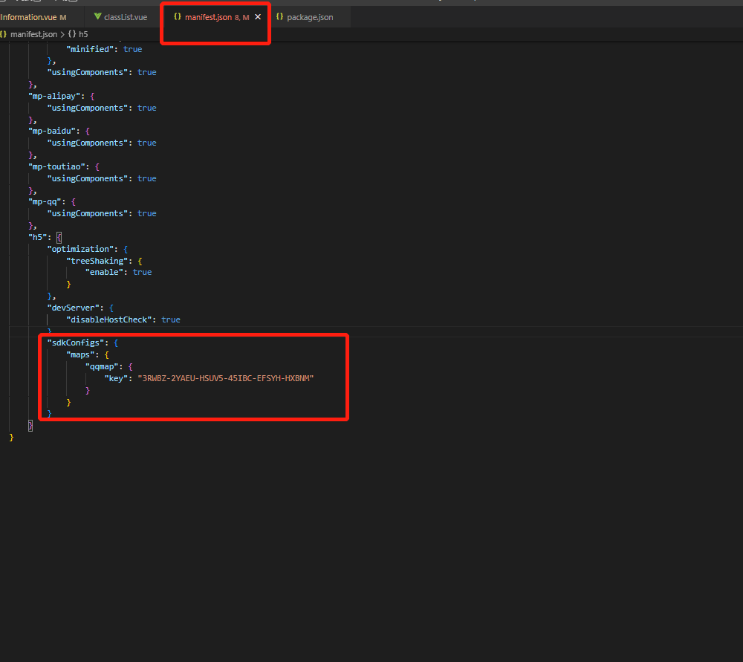Viewport: 743px width, 662px height.
Task: Click the "mp-toutiao" key
Action: tap(57, 167)
